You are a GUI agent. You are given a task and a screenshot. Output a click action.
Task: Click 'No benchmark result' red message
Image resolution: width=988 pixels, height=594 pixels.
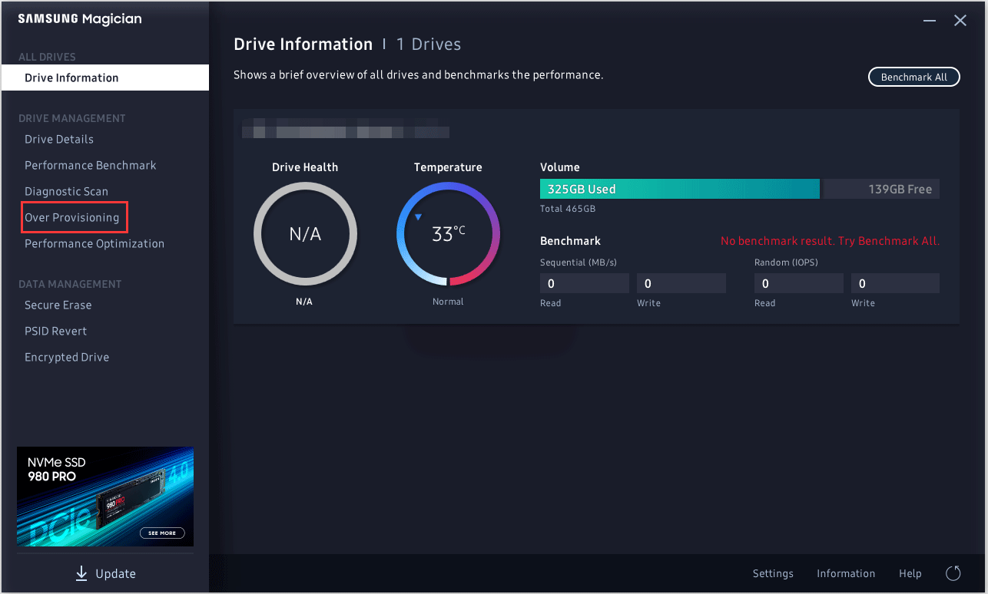(830, 241)
